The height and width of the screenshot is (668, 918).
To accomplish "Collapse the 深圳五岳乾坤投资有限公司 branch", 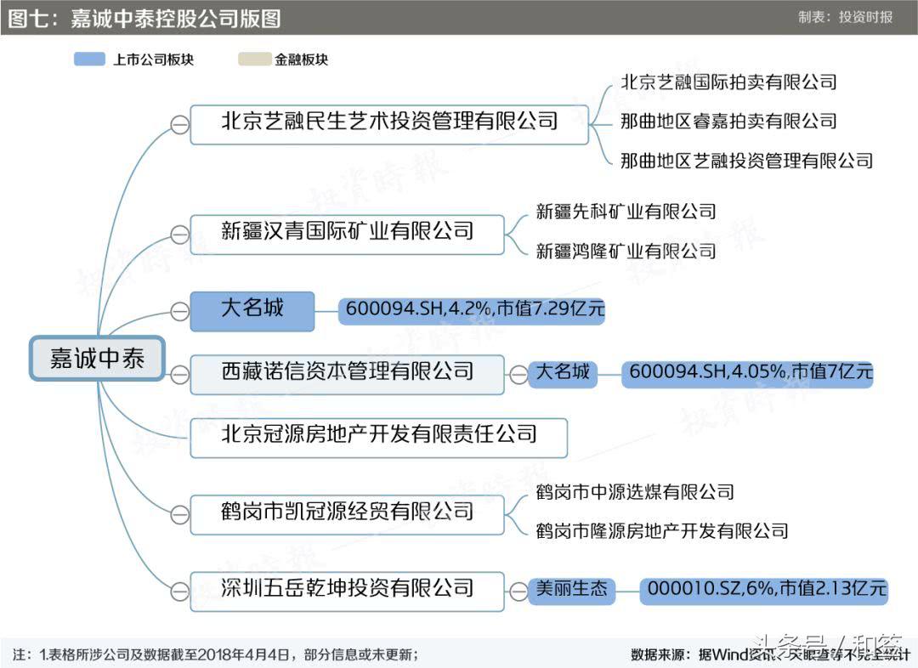I will click(x=178, y=592).
